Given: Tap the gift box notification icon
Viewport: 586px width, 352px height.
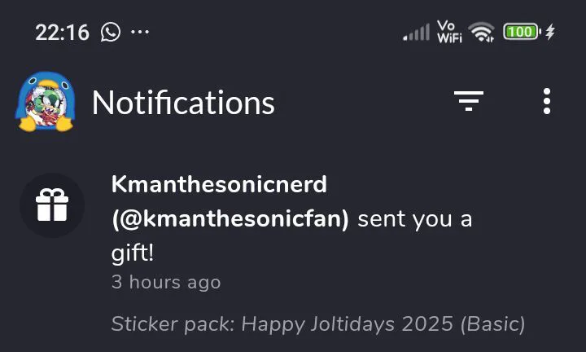Looking at the screenshot, I should click(52, 205).
